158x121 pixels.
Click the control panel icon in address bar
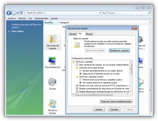point(21,13)
